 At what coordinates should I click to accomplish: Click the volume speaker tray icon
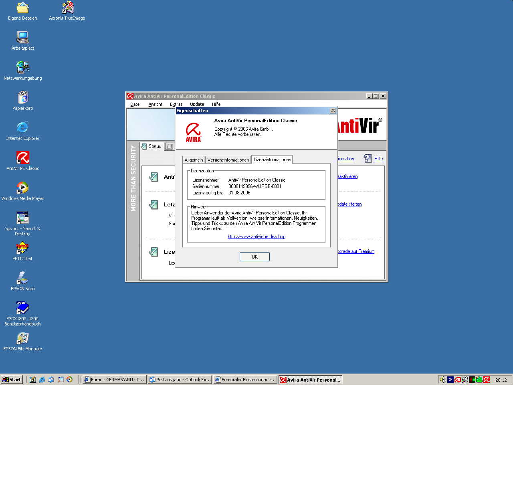[442, 380]
